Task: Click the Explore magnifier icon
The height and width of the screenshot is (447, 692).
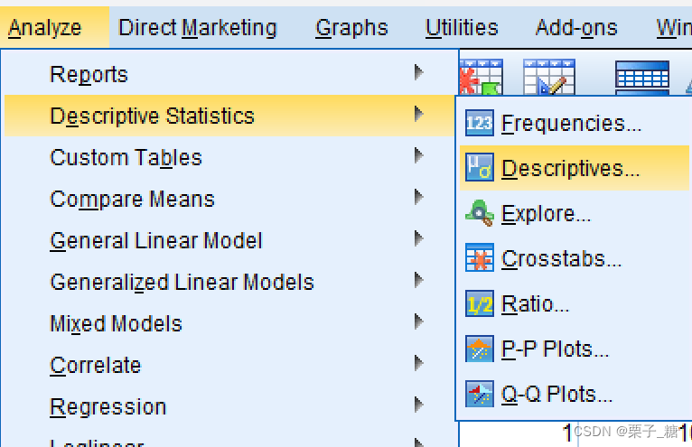Action: [480, 213]
